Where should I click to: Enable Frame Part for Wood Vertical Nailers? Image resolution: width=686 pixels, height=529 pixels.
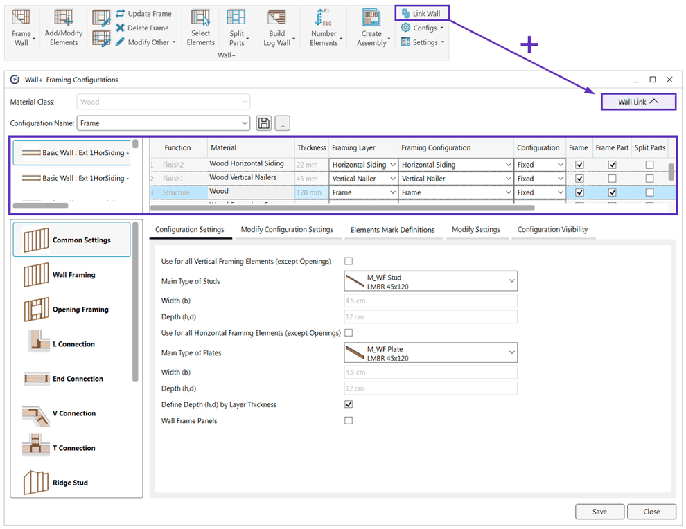tap(612, 179)
